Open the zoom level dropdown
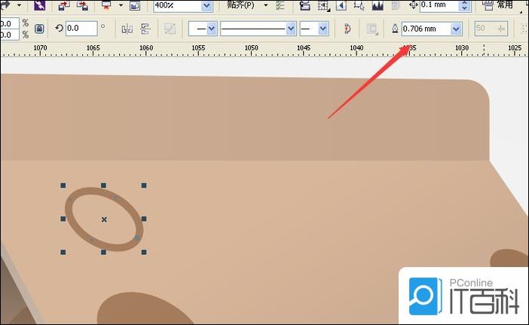This screenshot has height=325, width=529. coord(206,6)
